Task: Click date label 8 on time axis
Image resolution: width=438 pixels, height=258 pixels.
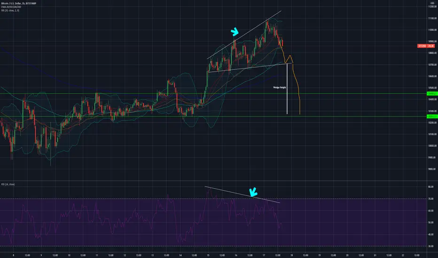Action: tap(14, 255)
